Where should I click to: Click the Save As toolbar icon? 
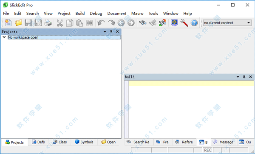tap(38, 23)
